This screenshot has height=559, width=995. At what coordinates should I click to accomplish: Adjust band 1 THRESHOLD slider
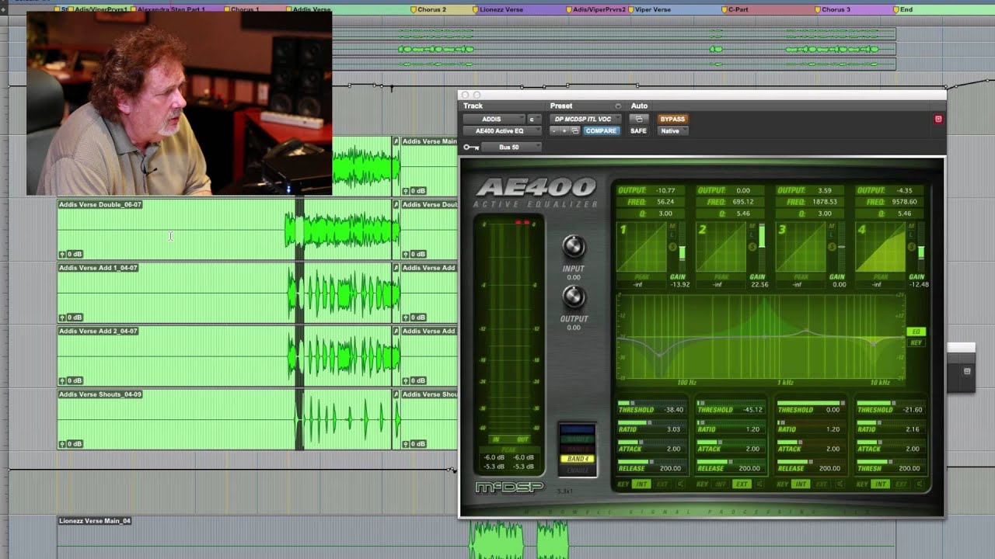pyautogui.click(x=653, y=403)
